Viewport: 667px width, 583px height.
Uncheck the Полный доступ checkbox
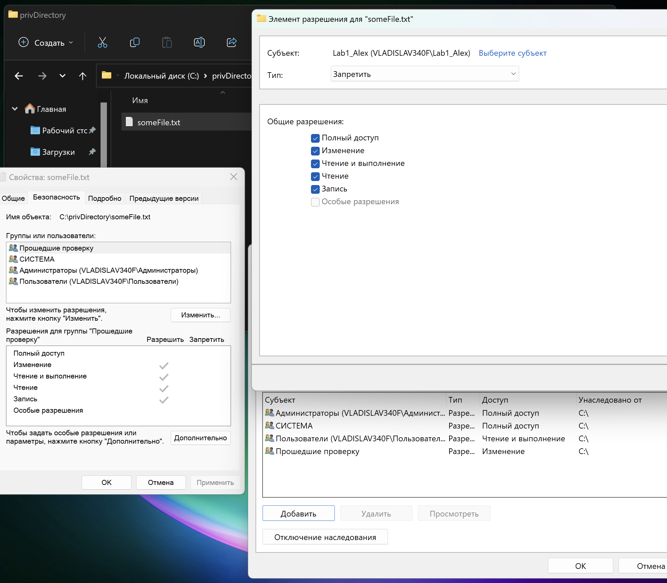coord(315,138)
